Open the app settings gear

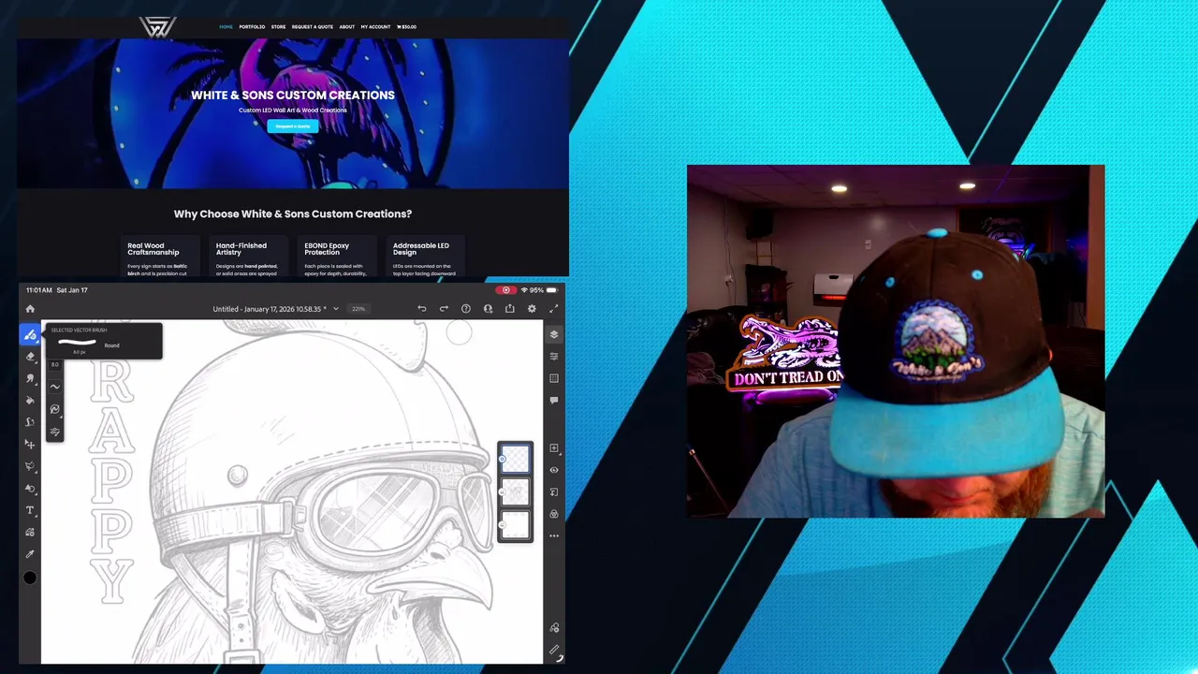coord(532,309)
